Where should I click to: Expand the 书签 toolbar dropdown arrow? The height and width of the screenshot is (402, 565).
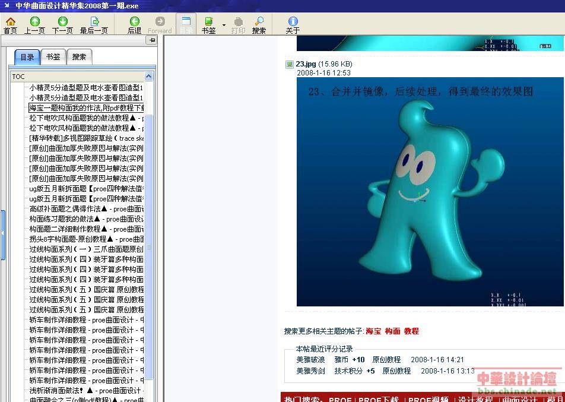pos(224,25)
